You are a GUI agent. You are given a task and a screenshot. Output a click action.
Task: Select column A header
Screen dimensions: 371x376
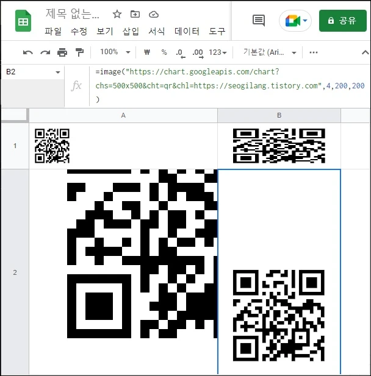123,115
